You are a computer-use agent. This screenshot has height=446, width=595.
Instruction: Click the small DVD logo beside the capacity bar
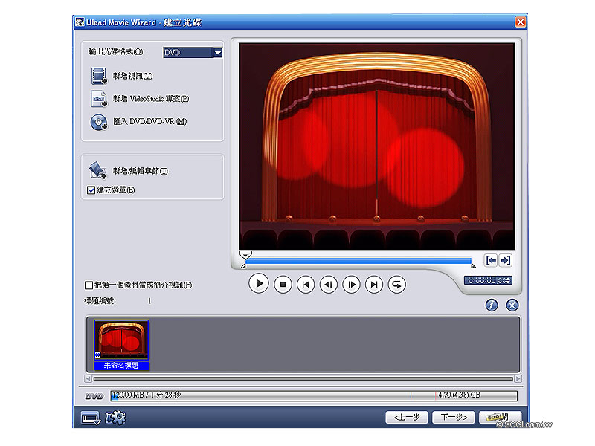tap(94, 396)
